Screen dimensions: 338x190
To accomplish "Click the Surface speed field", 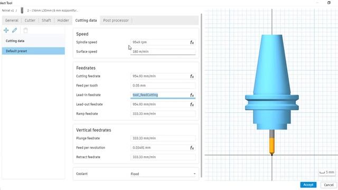I will [163, 52].
